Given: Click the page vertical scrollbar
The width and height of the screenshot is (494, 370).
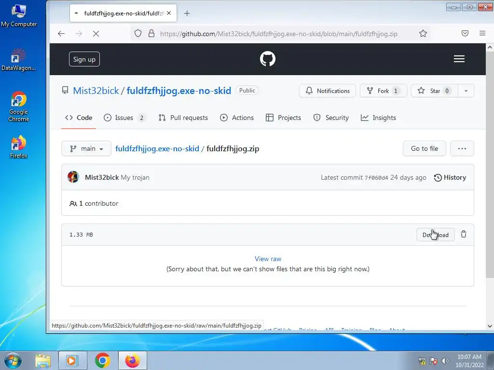Looking at the screenshot, I should [x=490, y=165].
